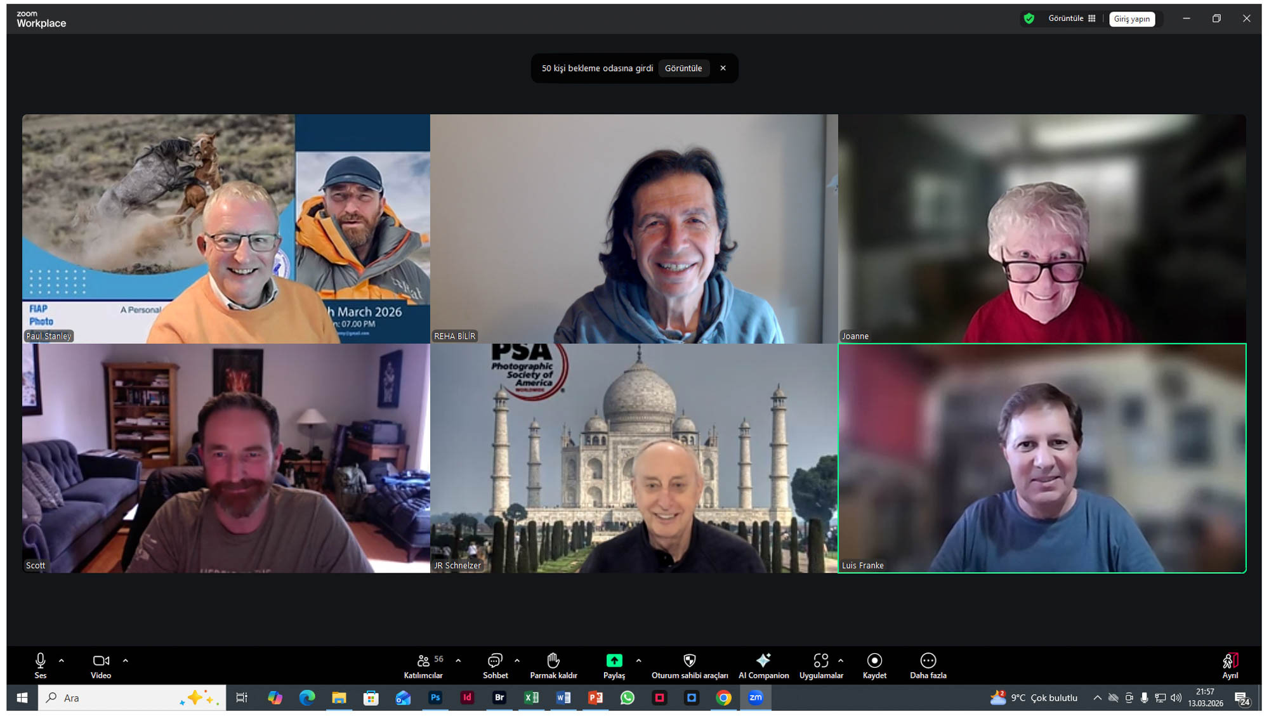Expand the arrow next to Paylaş
1269x716 pixels.
click(638, 660)
